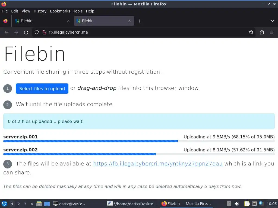Click the blue show desktop taskbar icon
The image size is (278, 208).
[47, 204]
